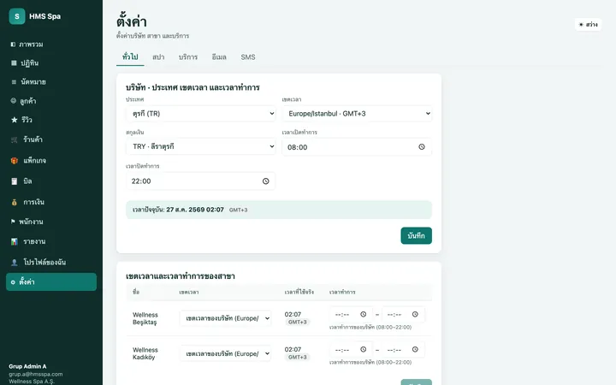This screenshot has height=385, width=616.
Task: Click the receipt icon next to บิล
Action: pos(15,181)
